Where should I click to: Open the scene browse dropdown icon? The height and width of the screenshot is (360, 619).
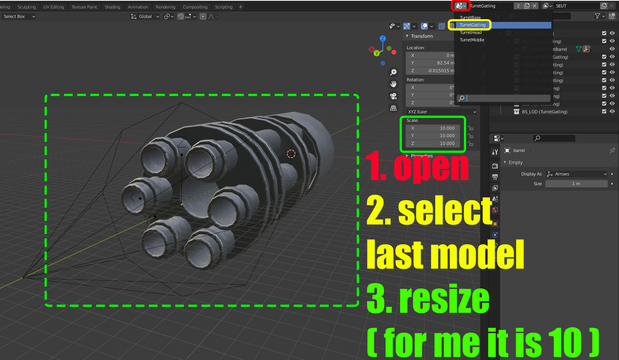(x=461, y=6)
